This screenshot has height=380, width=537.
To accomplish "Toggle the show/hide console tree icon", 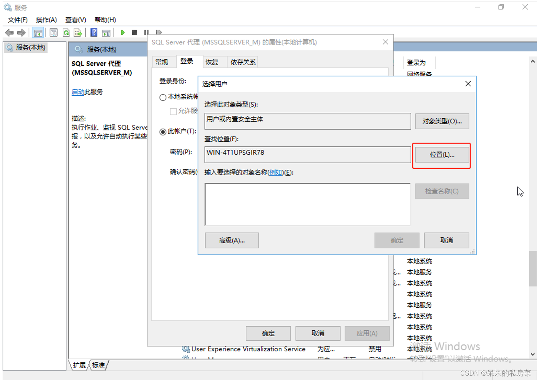I will point(38,33).
